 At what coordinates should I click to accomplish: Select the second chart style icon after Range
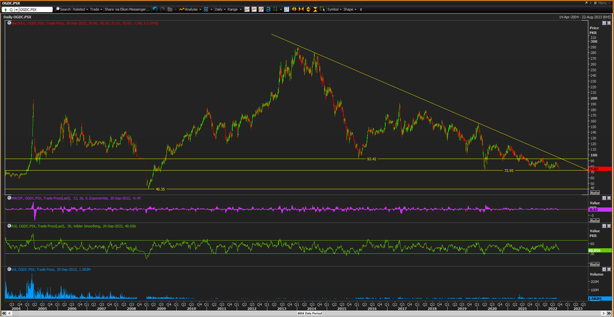pyautogui.click(x=254, y=9)
